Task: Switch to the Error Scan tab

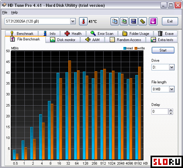Action: (102, 34)
